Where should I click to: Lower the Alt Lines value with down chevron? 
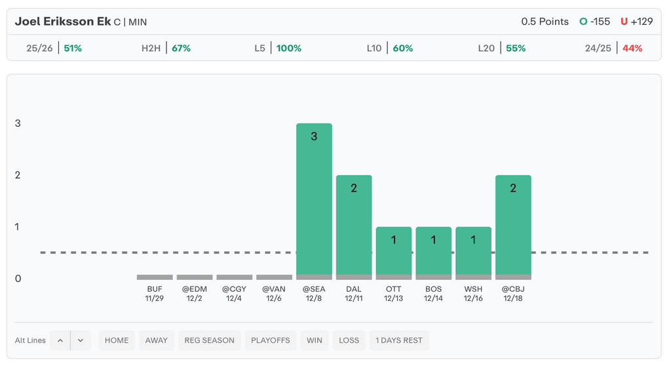(81, 340)
